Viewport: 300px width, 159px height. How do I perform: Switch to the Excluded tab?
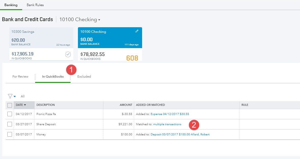84,76
